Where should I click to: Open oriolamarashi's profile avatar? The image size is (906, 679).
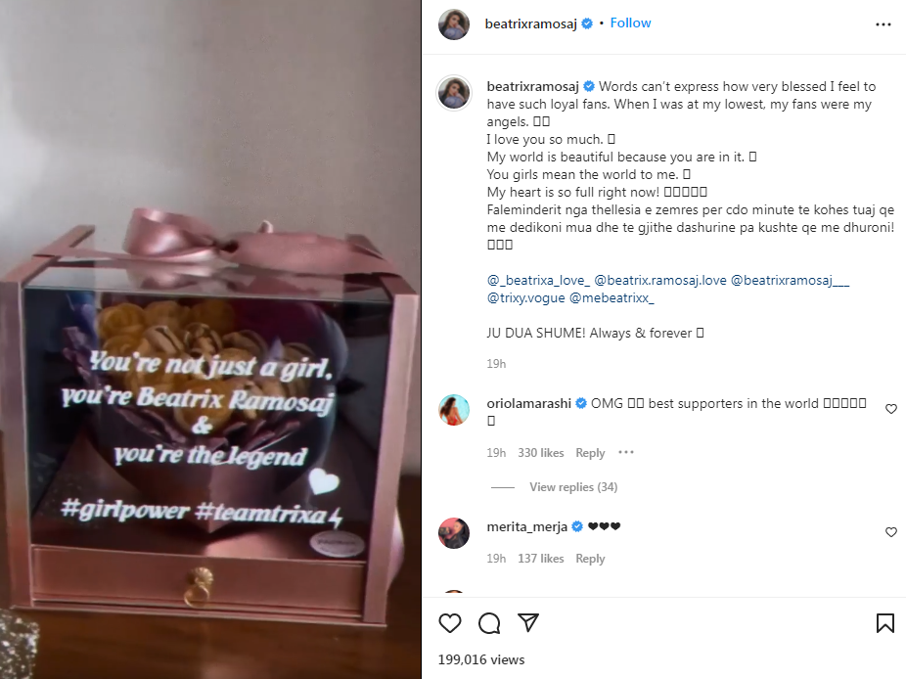[x=454, y=410]
